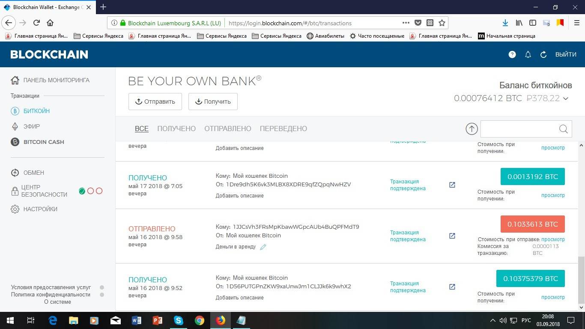Screen dimensions: 585x329
Task: Open the Word icon in taskbar
Action: click(x=137, y=320)
